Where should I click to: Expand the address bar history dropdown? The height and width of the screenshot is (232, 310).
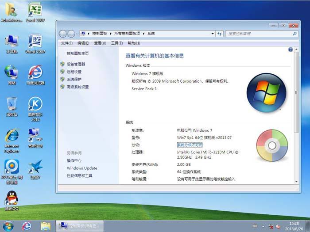click(x=212, y=34)
